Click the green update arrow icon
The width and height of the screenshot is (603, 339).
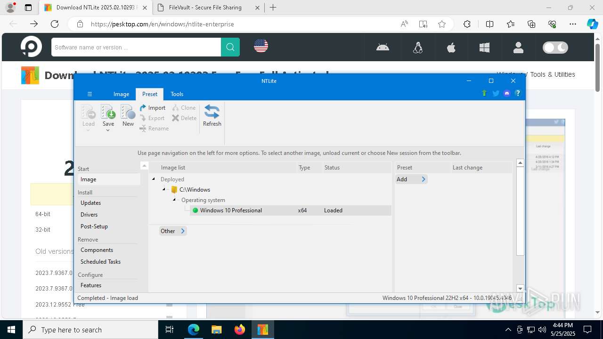coord(484,93)
